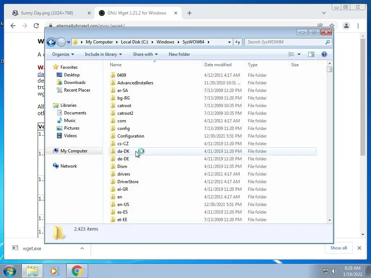Image resolution: width=371 pixels, height=278 pixels.
Task: Open Explorer Help icon
Action: click(x=324, y=54)
